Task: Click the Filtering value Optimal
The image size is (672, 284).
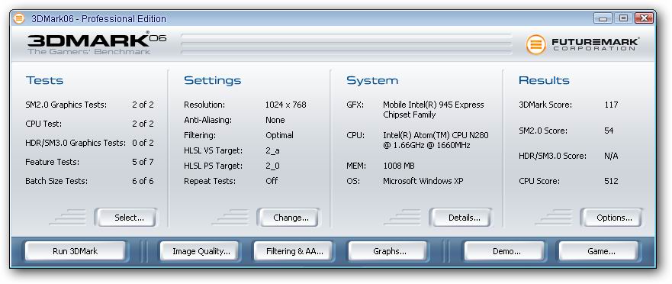Action: coord(279,135)
